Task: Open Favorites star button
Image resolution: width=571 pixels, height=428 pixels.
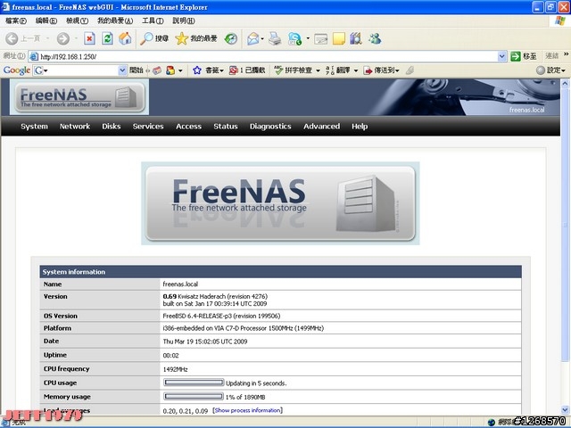Action: 196,38
